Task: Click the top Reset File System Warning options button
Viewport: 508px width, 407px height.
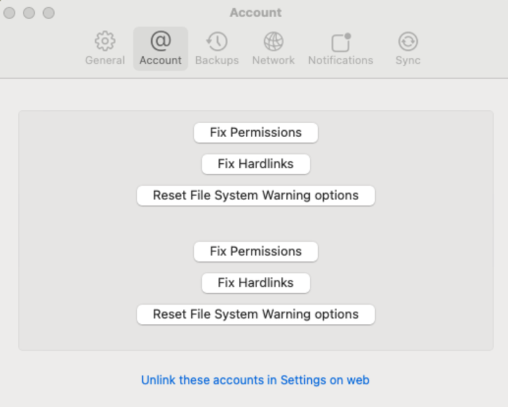Action: pyautogui.click(x=255, y=196)
